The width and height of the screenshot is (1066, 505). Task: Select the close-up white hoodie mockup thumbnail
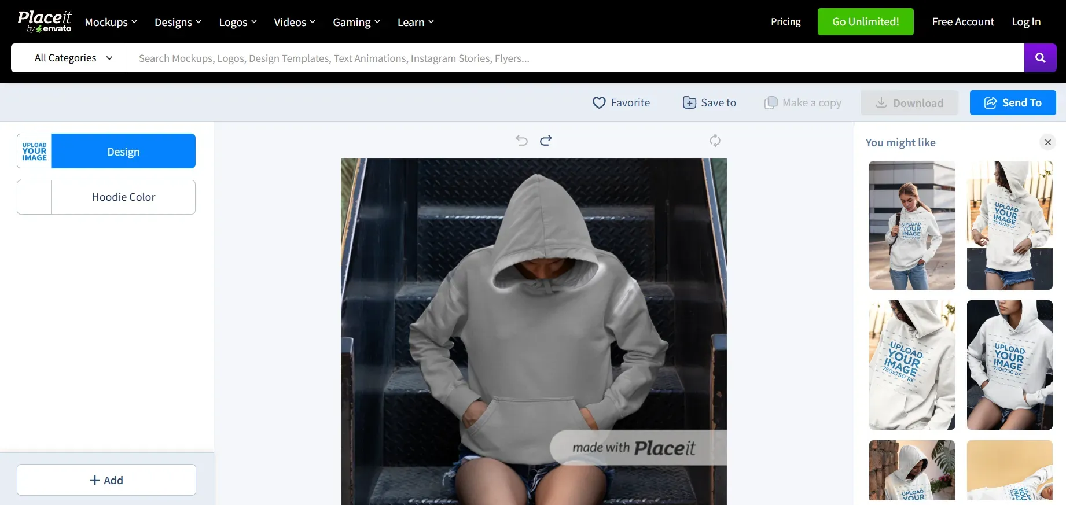click(912, 365)
